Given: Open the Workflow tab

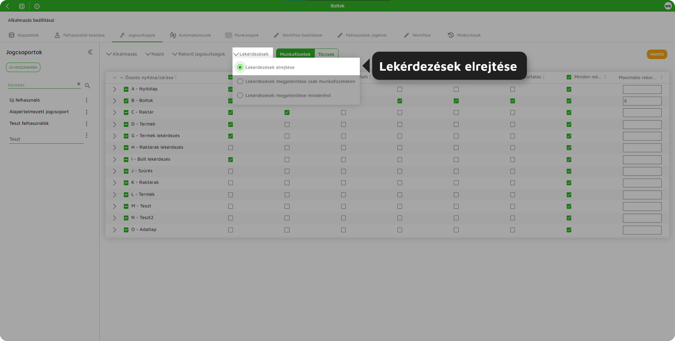Looking at the screenshot, I should [417, 35].
